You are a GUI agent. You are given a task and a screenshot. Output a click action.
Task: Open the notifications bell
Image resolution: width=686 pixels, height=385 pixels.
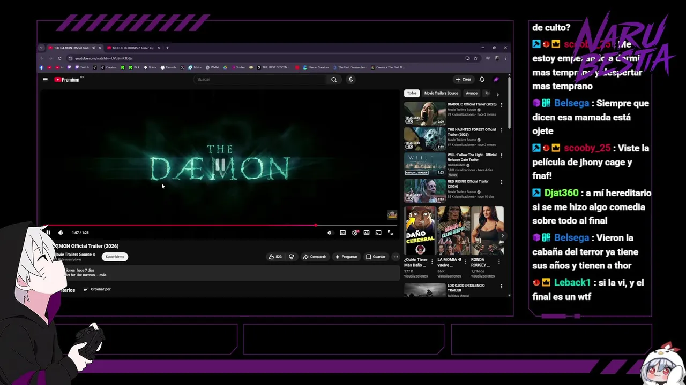[x=482, y=80]
